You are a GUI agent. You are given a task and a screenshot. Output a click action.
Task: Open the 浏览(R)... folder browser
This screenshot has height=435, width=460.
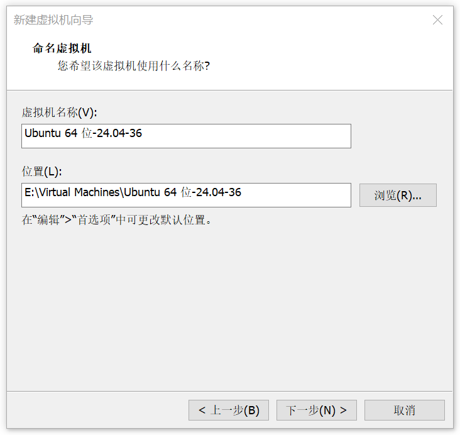pyautogui.click(x=398, y=195)
